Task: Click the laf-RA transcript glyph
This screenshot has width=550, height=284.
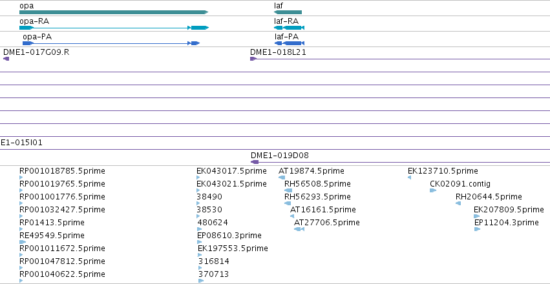Action: point(289,28)
